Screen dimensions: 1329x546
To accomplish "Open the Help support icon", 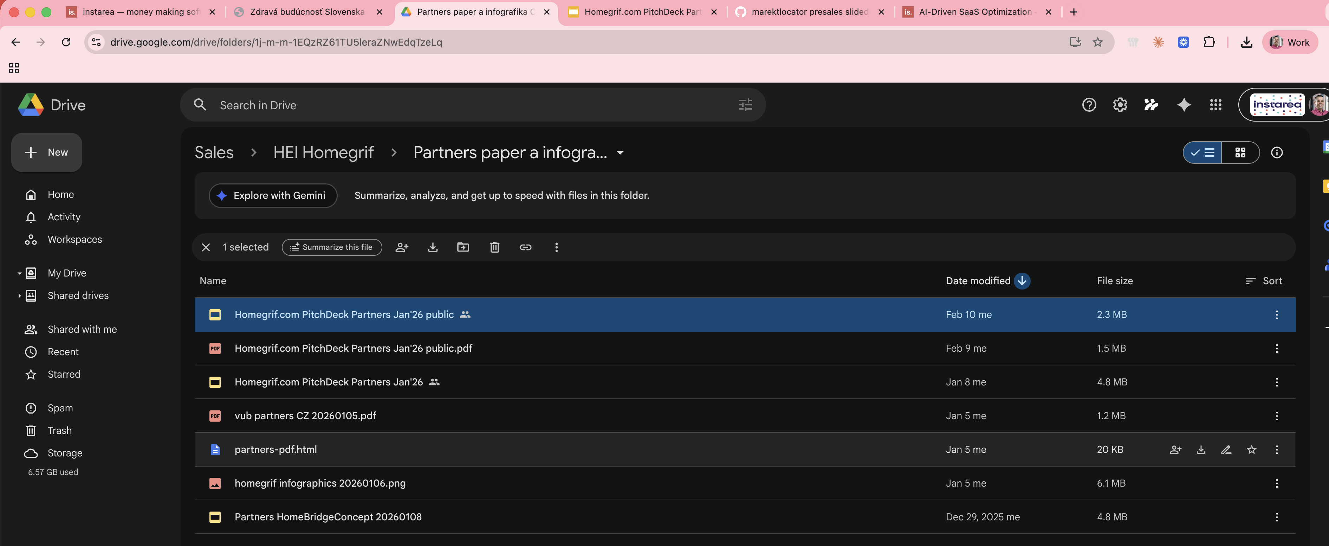I will click(x=1089, y=105).
